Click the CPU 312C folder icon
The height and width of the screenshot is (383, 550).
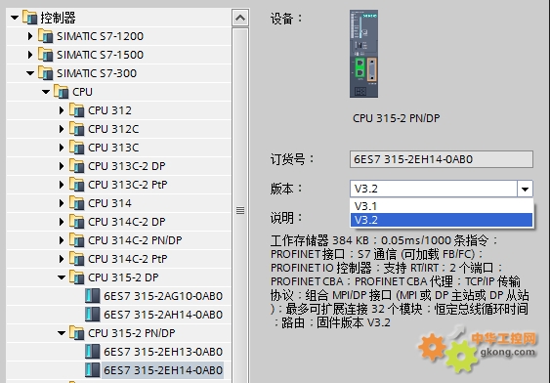[x=76, y=129]
